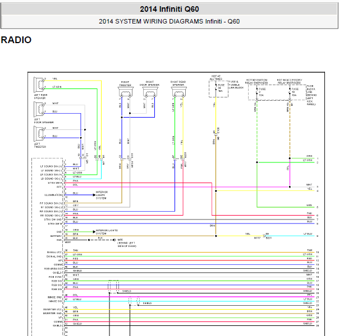Select the left door speaker symbol

point(39,109)
